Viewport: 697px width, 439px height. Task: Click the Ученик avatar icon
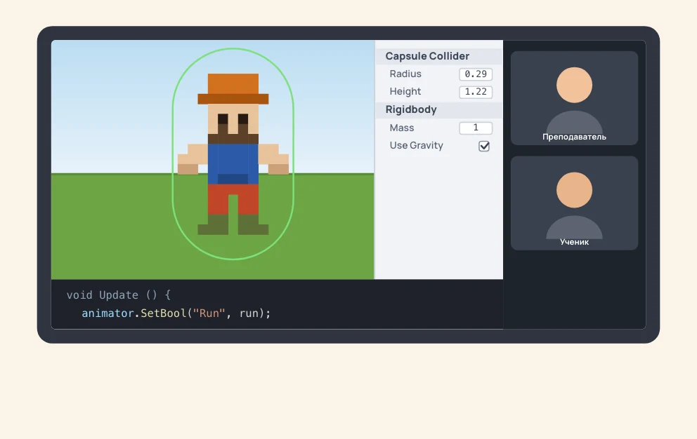[x=574, y=204]
